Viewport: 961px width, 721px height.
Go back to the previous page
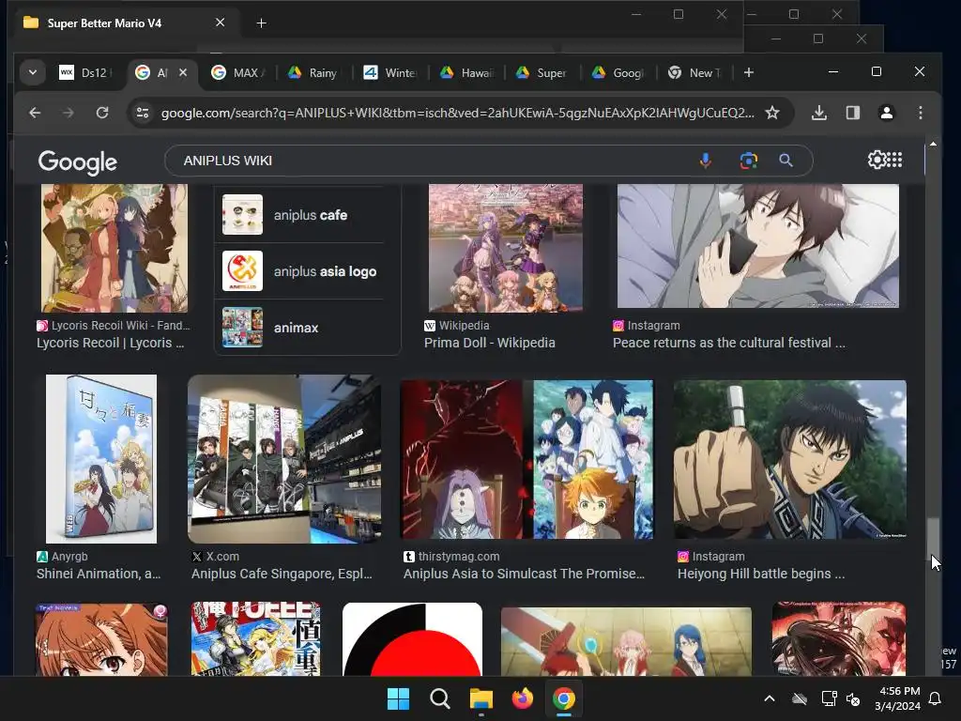(35, 113)
